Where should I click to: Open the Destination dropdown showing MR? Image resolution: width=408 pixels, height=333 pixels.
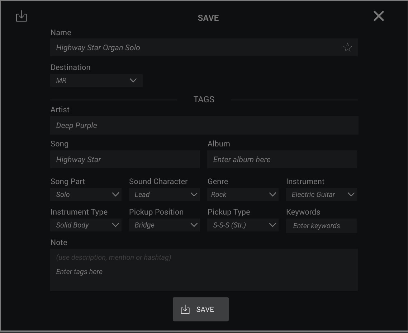[x=96, y=80]
